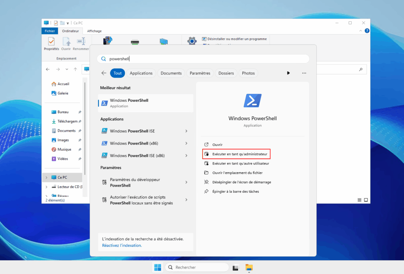Viewport: 404px width, 274px height.
Task: Click Épingler à la barre des tâches
Action: 241,191
